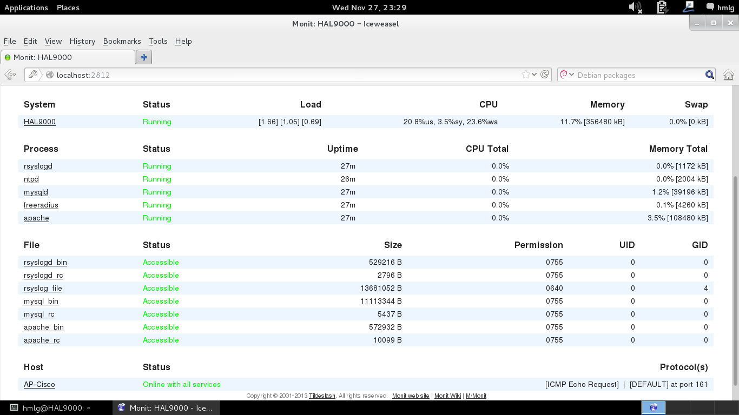Open the History menu

82,41
